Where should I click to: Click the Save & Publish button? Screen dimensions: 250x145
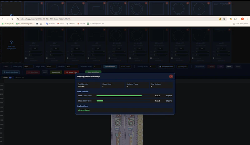pos(93,72)
